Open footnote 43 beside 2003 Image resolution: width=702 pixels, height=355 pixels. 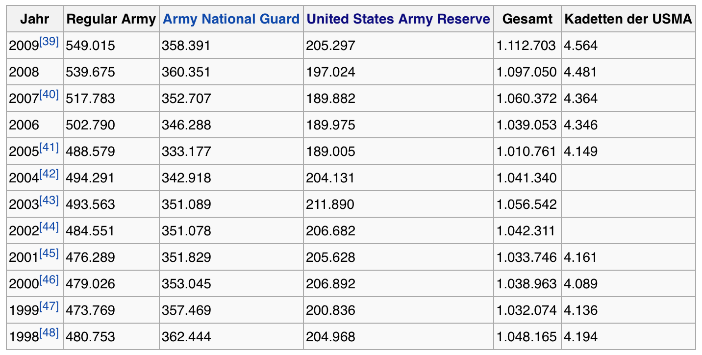tap(49, 201)
